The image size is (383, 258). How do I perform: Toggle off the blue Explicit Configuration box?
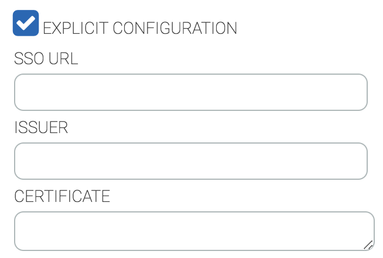click(26, 23)
